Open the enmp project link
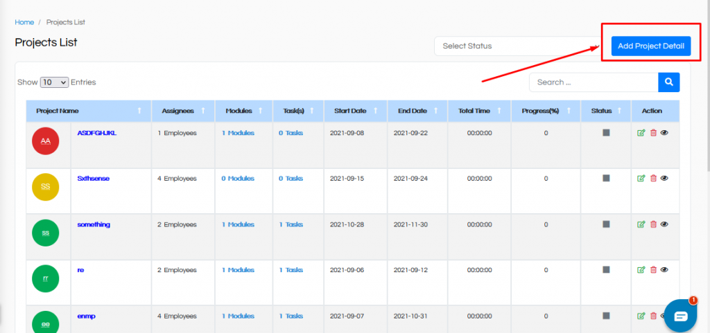This screenshot has height=333, width=710. [87, 317]
